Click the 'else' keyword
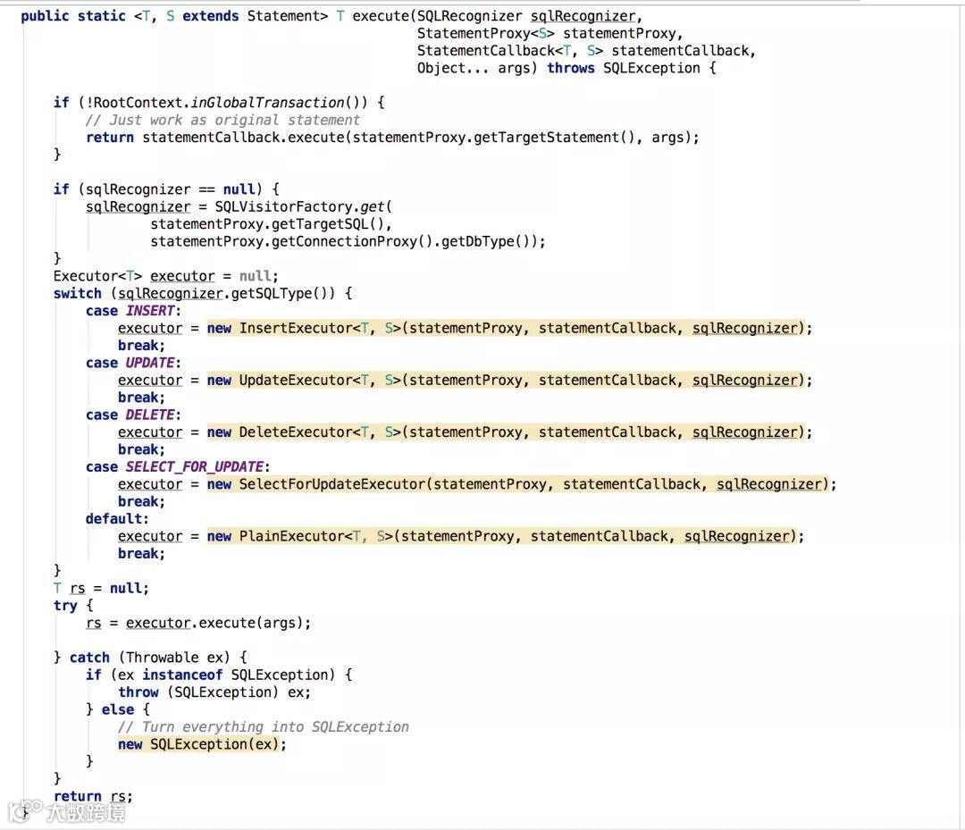The height and width of the screenshot is (830, 965). [118, 709]
